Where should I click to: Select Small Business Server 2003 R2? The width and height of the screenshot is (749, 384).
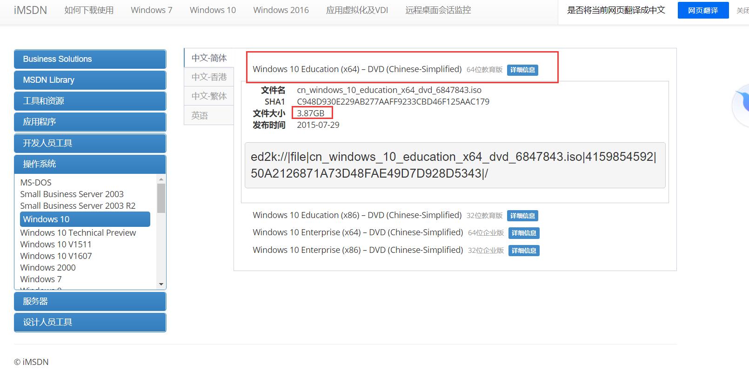pos(78,206)
